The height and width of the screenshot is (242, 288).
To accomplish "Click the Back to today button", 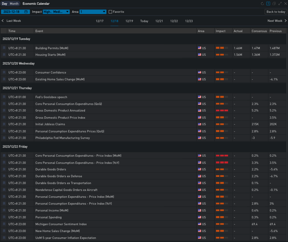I will (276, 12).
